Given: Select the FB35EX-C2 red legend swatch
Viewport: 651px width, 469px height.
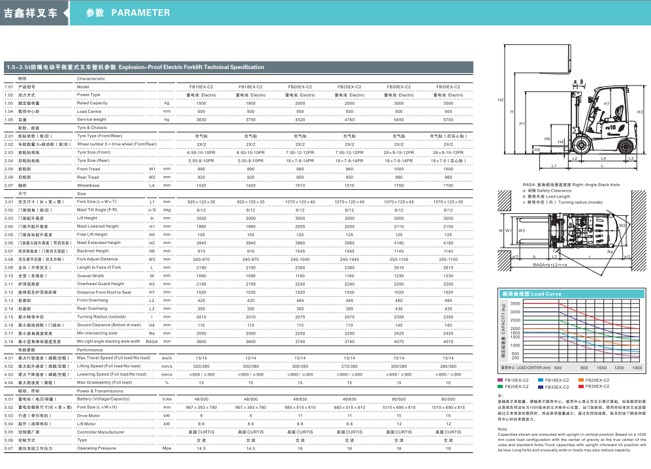Looking at the screenshot, I should [x=580, y=387].
